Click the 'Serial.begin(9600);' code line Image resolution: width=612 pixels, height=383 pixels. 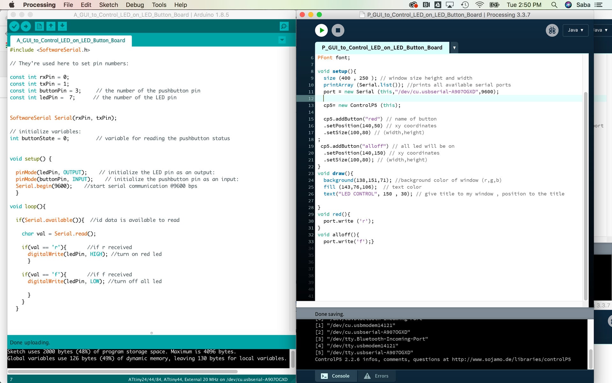tap(44, 186)
